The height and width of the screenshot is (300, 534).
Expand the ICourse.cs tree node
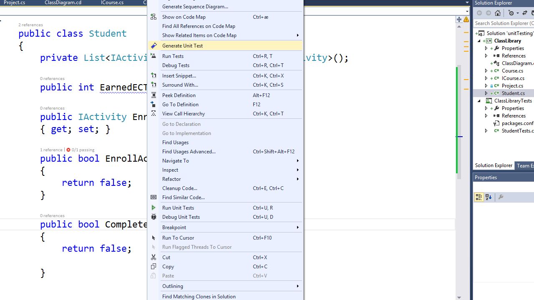click(x=486, y=78)
